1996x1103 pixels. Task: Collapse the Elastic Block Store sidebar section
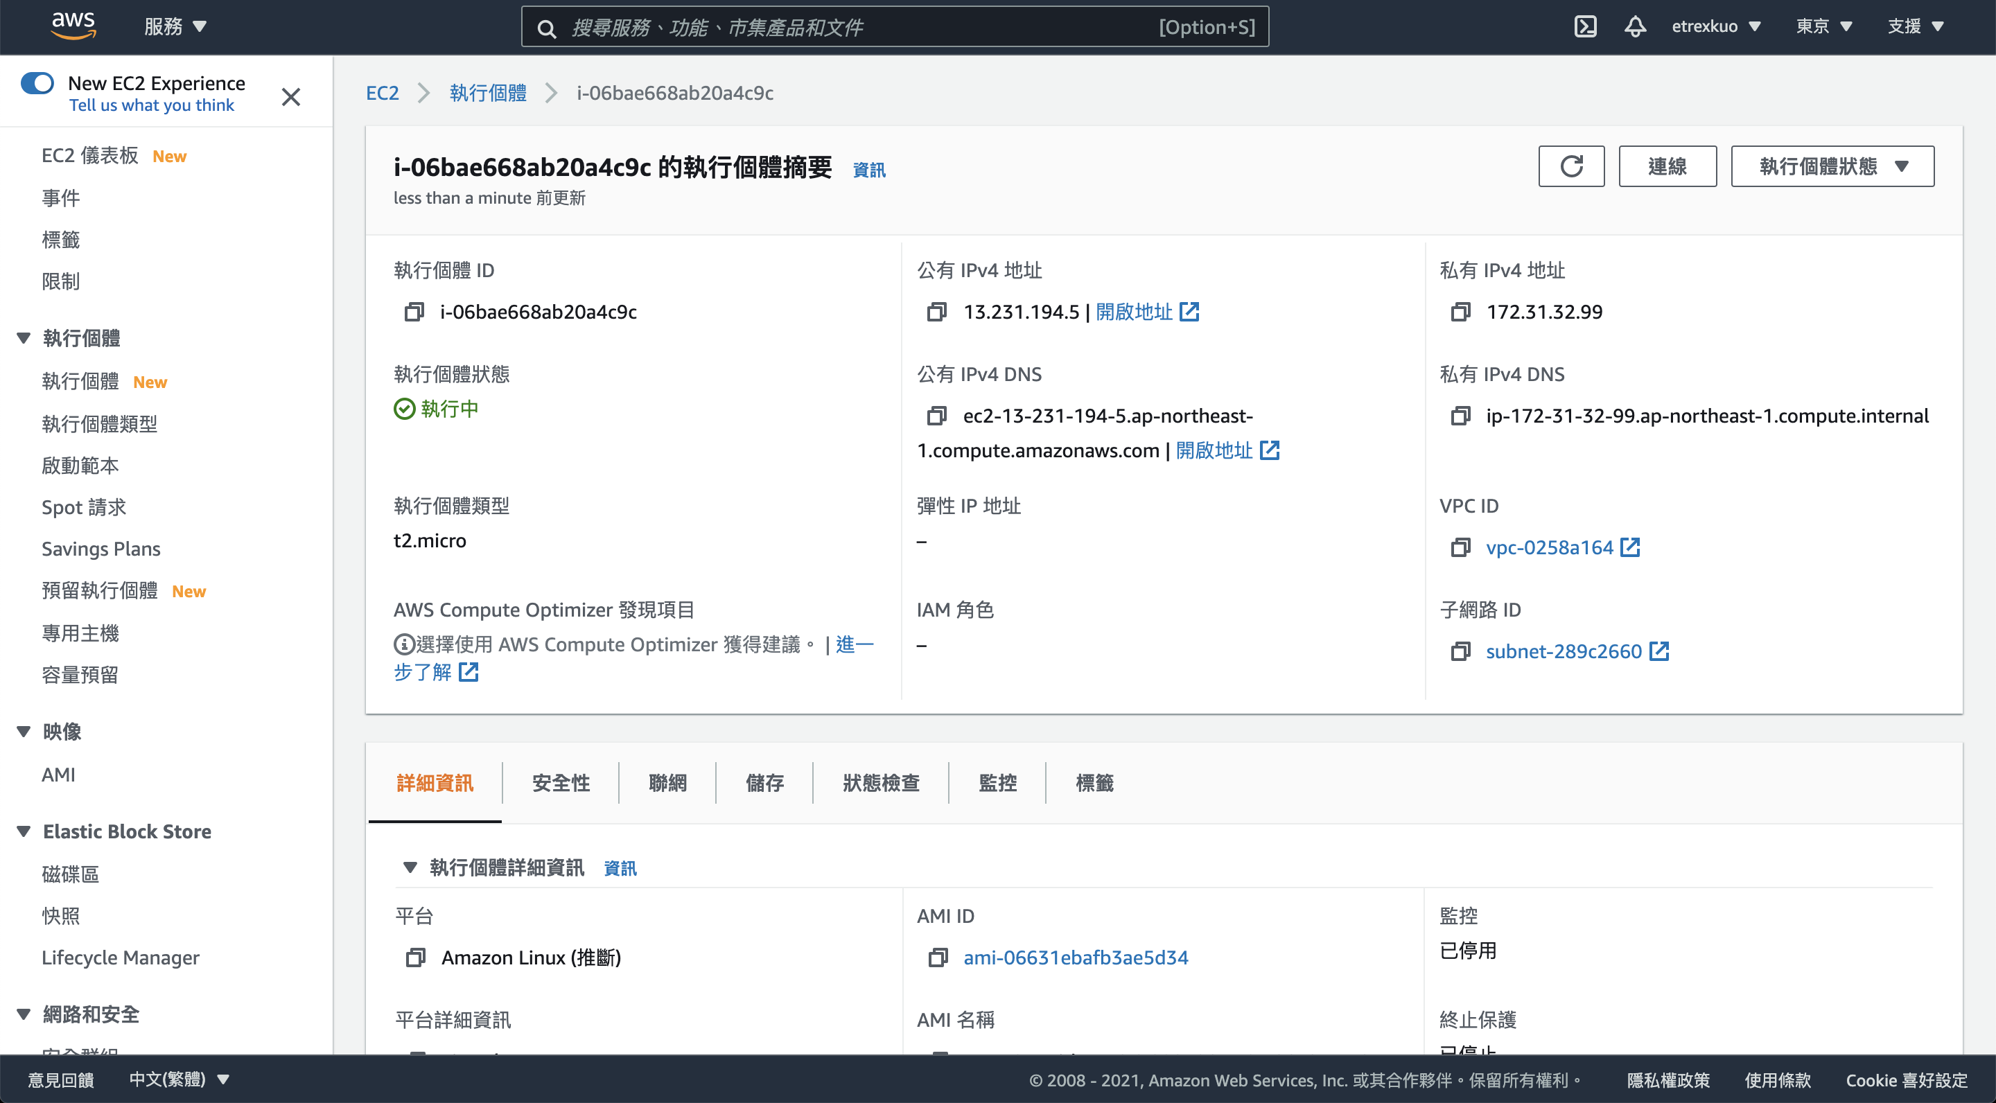[24, 831]
